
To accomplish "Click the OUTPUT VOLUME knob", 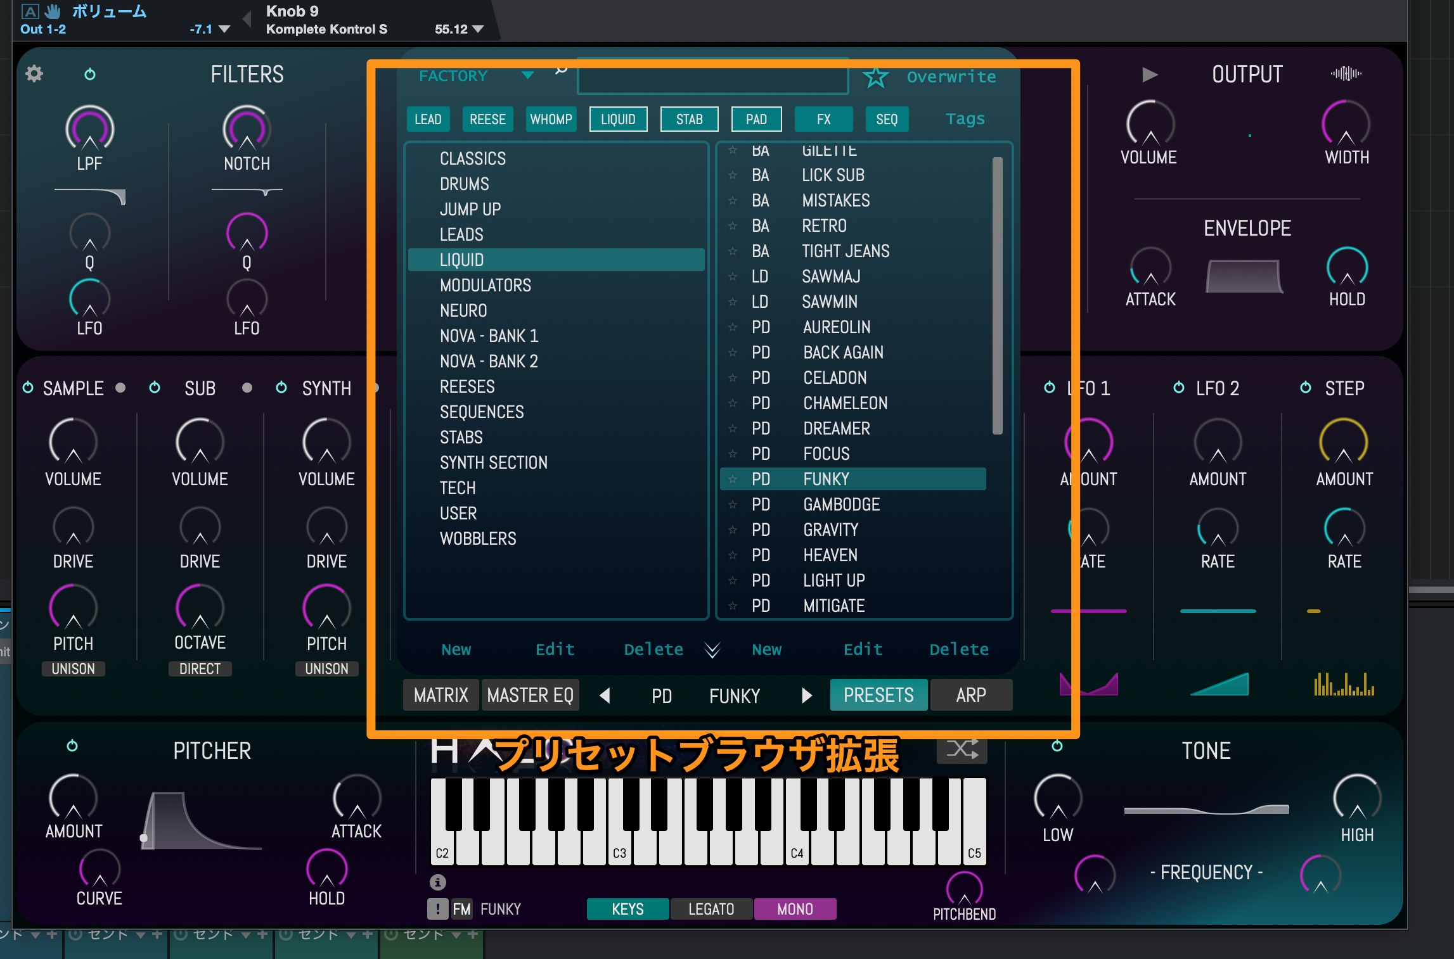I will [x=1150, y=124].
